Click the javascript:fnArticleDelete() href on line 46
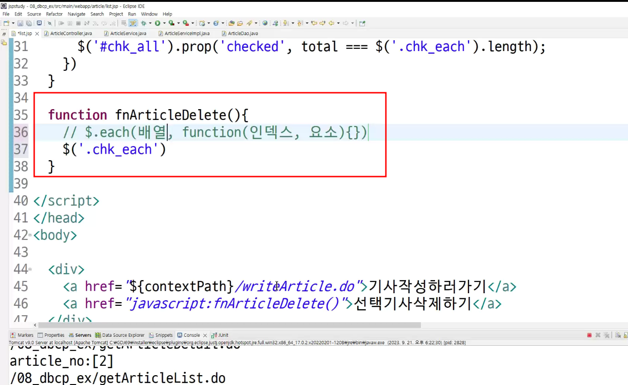Screen dimensions: 628x385 [x=235, y=304]
